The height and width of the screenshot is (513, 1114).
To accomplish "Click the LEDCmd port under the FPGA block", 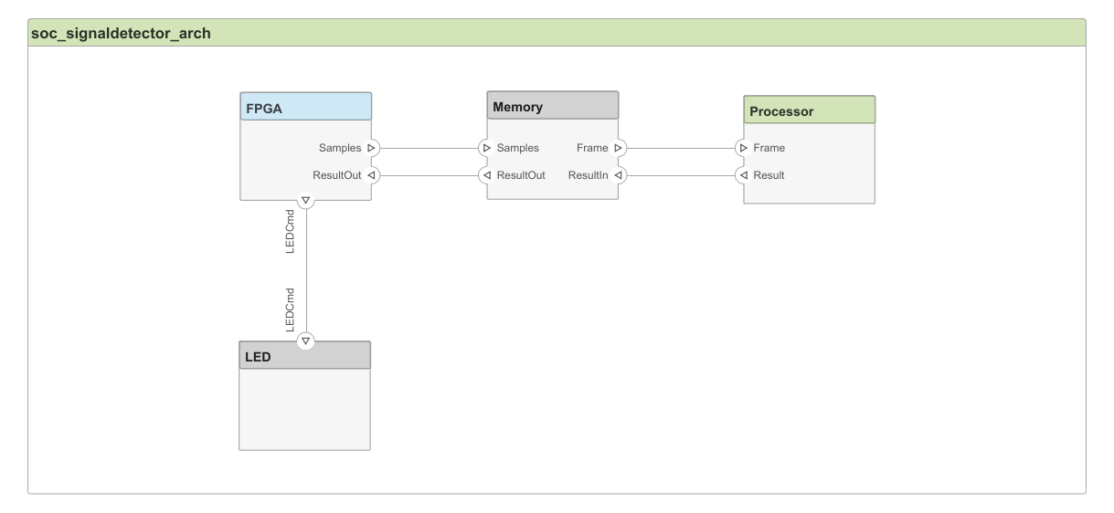I will (x=306, y=200).
